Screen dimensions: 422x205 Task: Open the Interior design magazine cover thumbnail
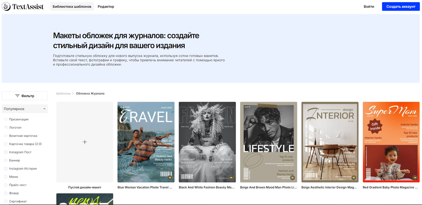[x=330, y=142]
